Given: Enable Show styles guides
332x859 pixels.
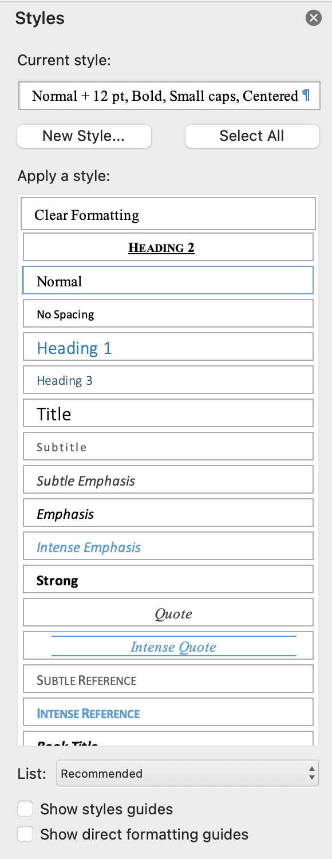Looking at the screenshot, I should point(25,809).
